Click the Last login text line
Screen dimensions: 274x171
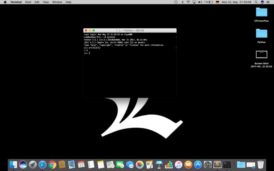coord(108,35)
